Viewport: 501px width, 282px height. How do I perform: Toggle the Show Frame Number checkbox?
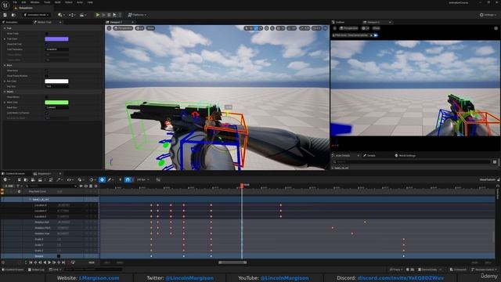tap(47, 76)
